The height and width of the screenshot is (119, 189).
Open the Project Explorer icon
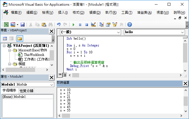101,25
